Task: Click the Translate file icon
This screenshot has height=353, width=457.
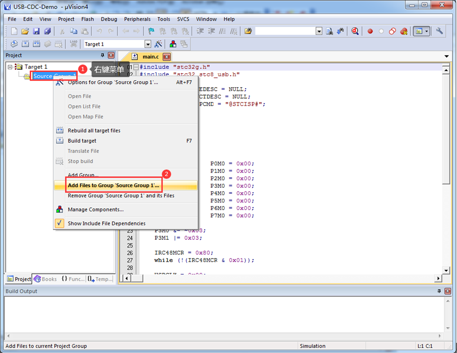Action: (x=14, y=44)
